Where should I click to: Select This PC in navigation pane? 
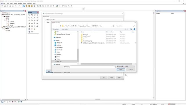tap(58, 40)
